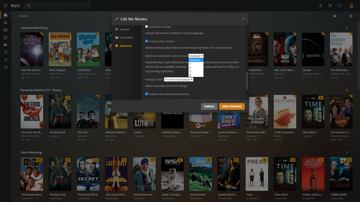
Task: Select the first music note icon in sidebar
Action: 5,52
